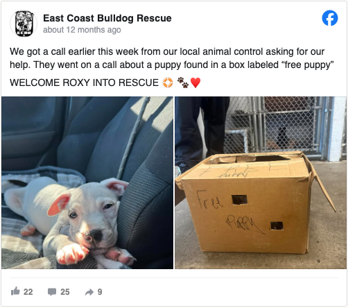Open the Facebook logo icon
This screenshot has height=308, width=348.
pyautogui.click(x=330, y=18)
